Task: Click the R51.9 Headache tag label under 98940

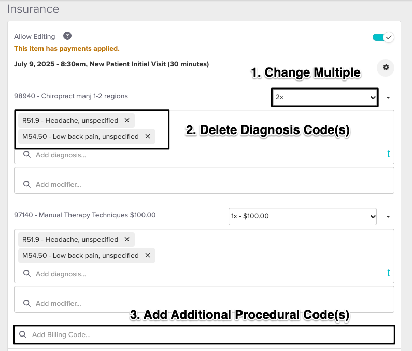Action: click(x=70, y=121)
